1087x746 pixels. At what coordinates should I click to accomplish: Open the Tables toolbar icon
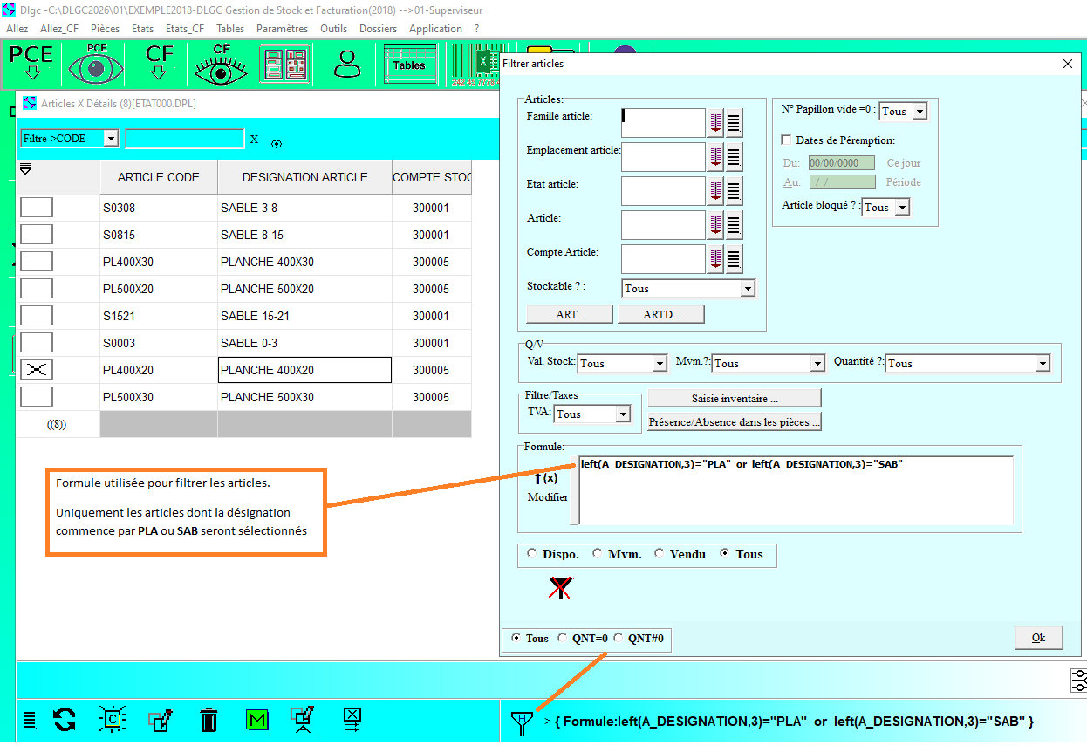pyautogui.click(x=409, y=65)
